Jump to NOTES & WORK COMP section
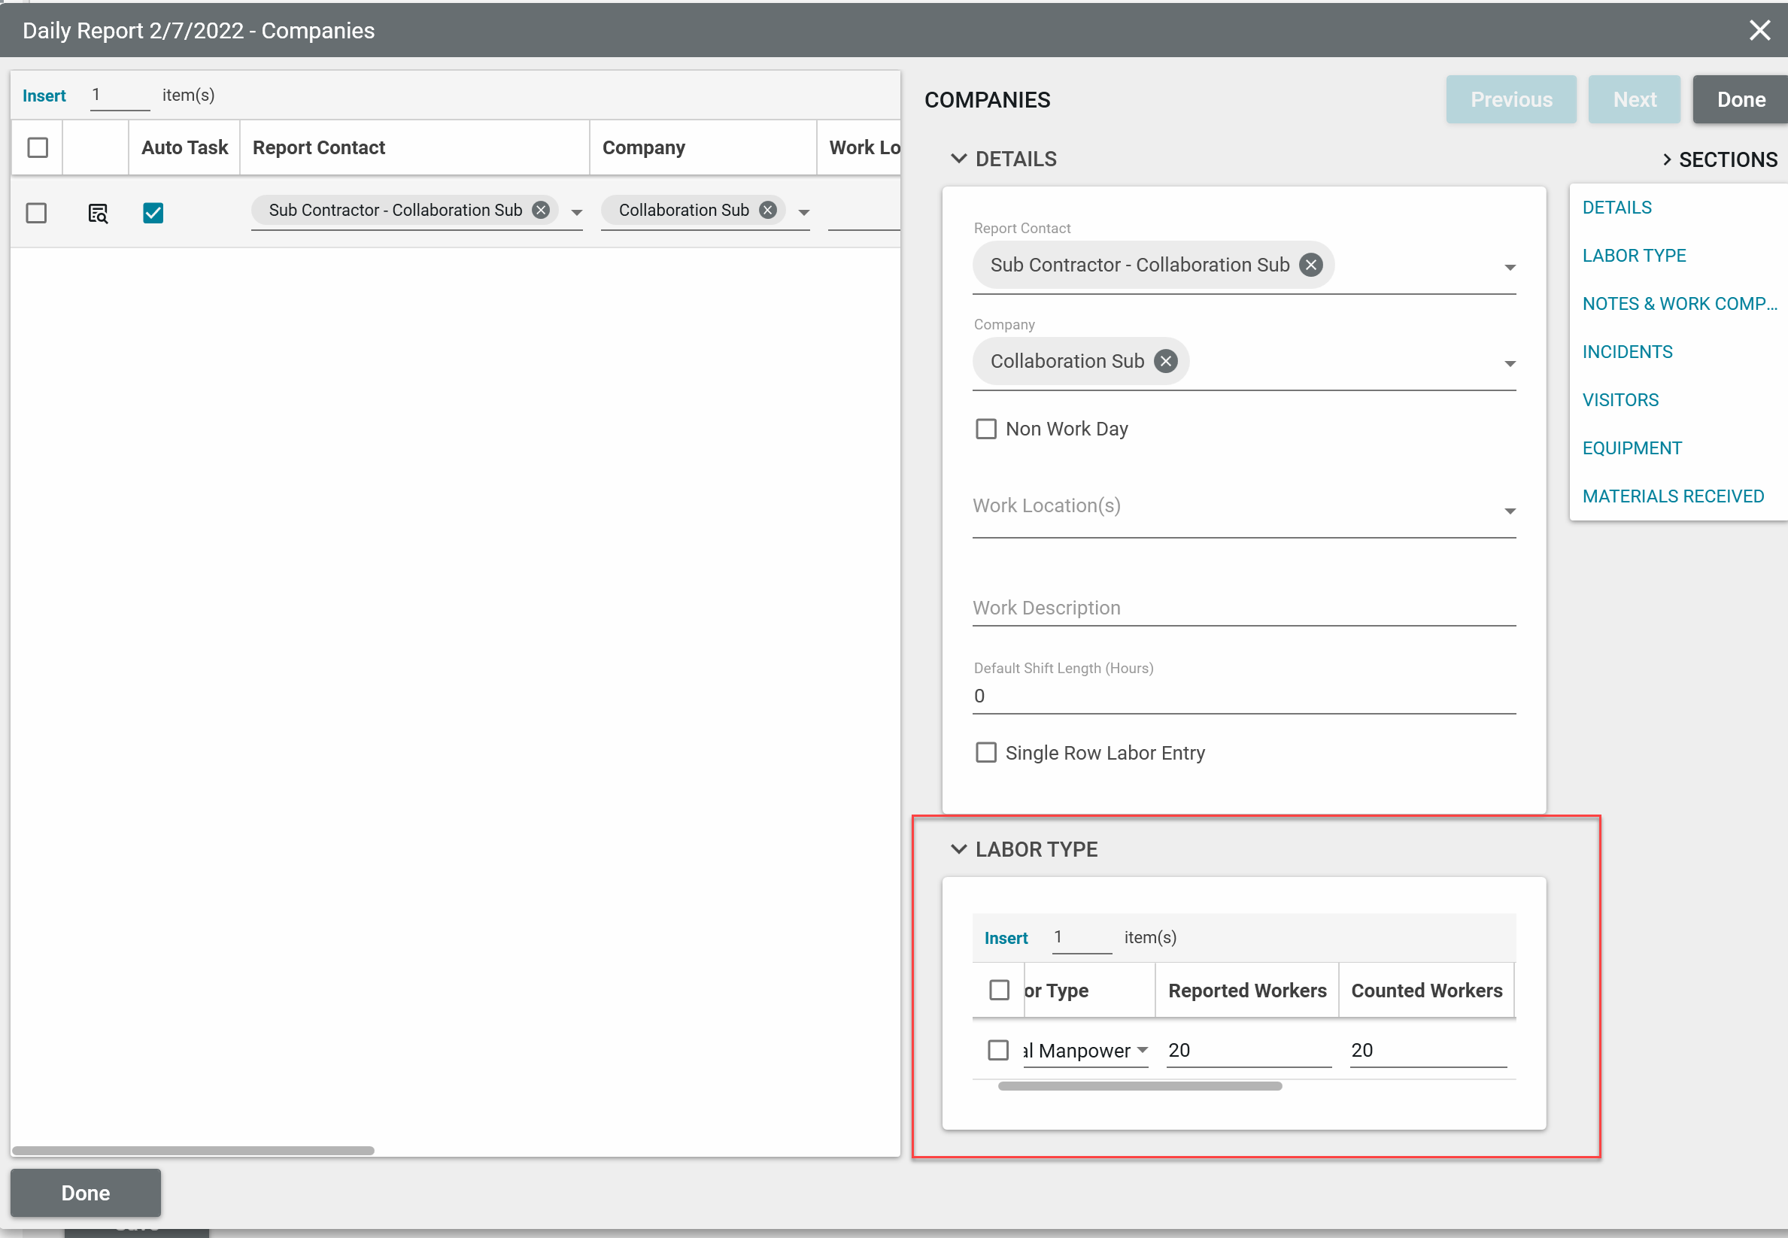The width and height of the screenshot is (1788, 1238). click(1680, 304)
